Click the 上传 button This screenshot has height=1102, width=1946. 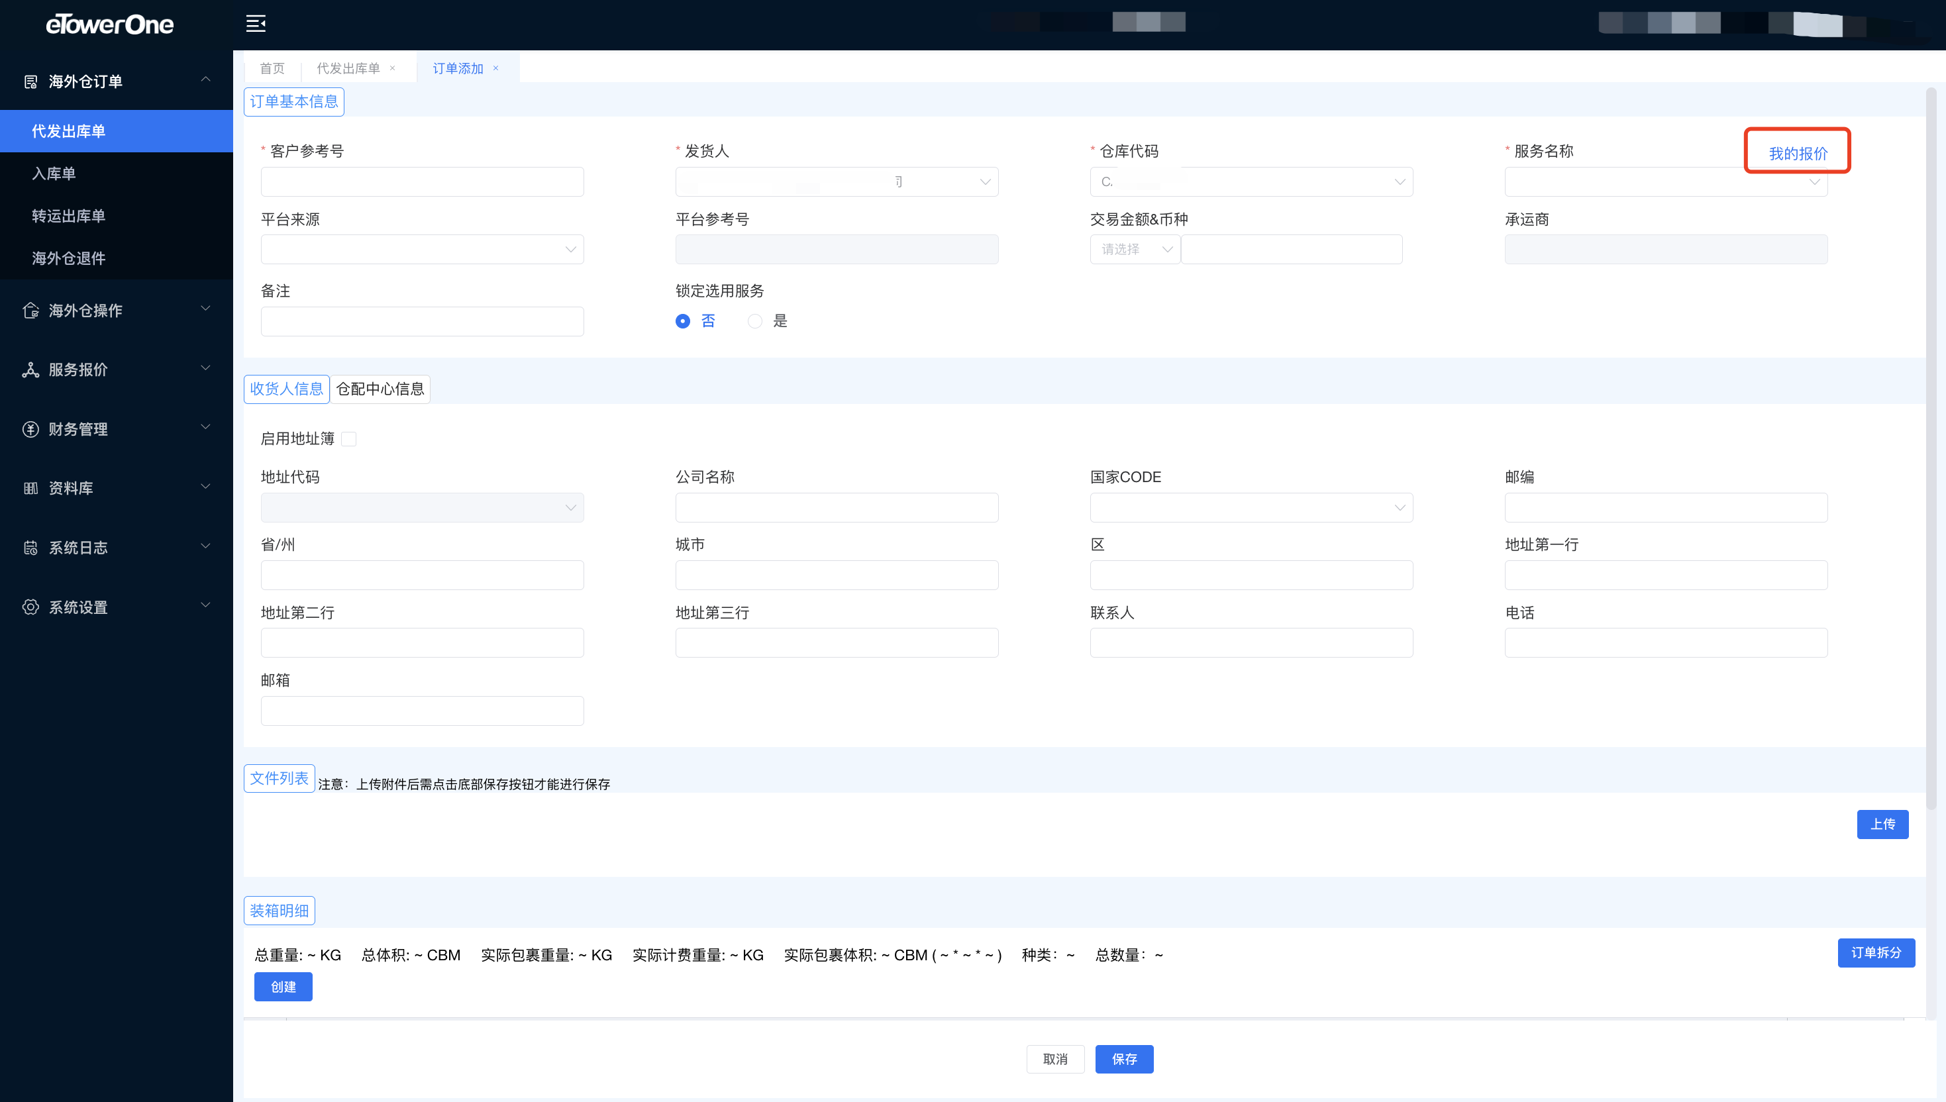1882,825
